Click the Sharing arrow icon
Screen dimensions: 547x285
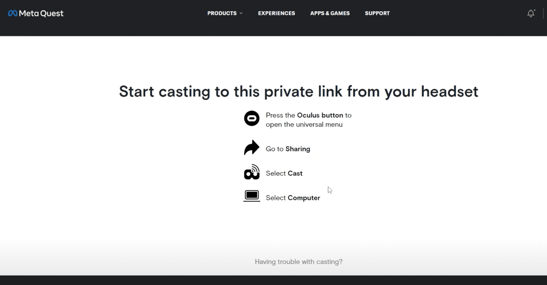[x=252, y=148]
